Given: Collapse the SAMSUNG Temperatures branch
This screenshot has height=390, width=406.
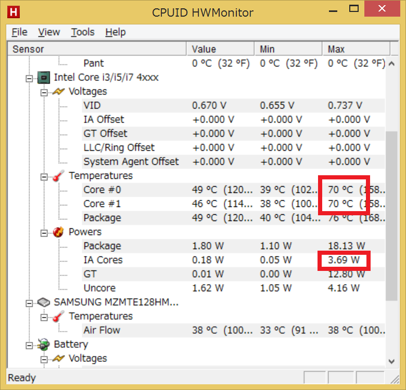Looking at the screenshot, I should point(44,317).
